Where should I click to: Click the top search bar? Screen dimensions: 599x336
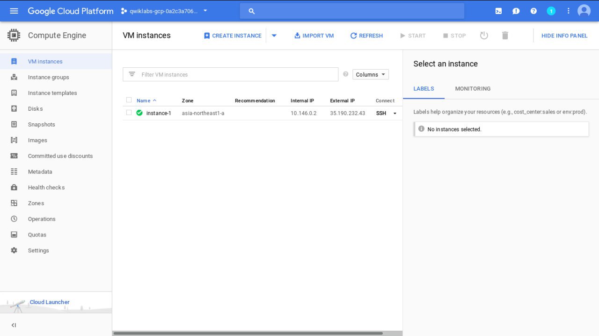(352, 11)
